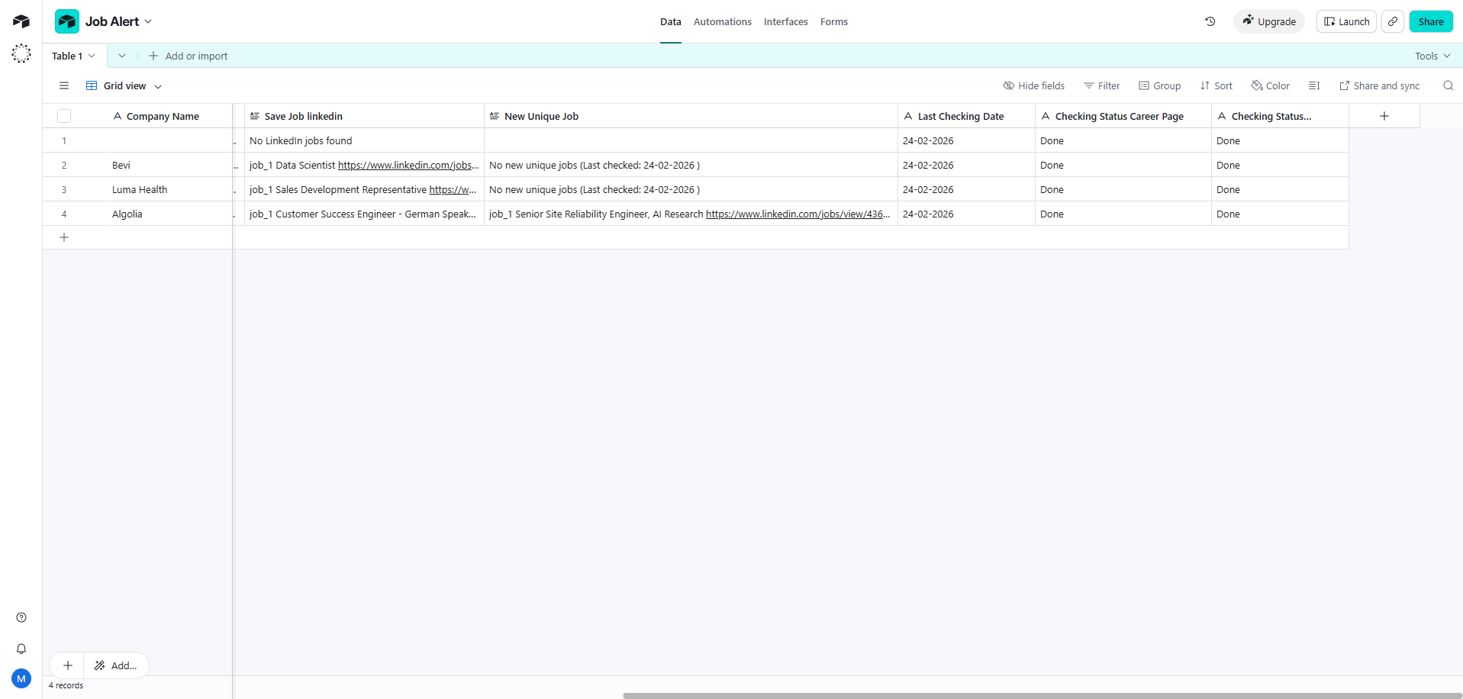This screenshot has height=699, width=1463.
Task: Expand the Job Alert base name dropdown
Action: [148, 21]
